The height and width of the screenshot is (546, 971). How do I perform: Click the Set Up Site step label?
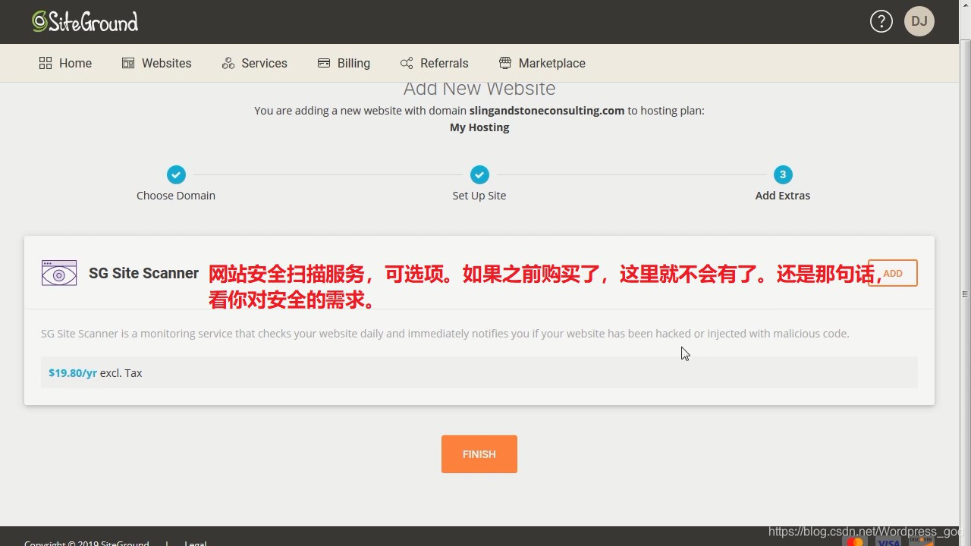479,196
